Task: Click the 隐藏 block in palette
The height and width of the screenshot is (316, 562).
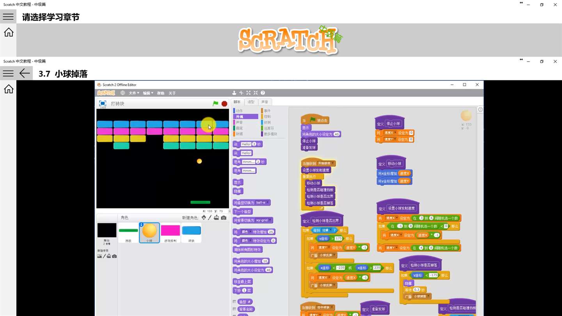Action: (238, 191)
